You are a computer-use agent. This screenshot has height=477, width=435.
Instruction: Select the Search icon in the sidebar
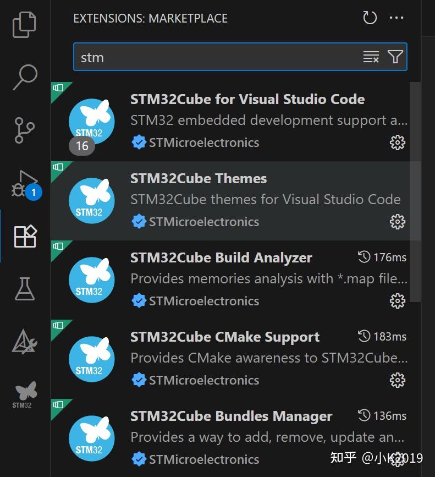24,77
